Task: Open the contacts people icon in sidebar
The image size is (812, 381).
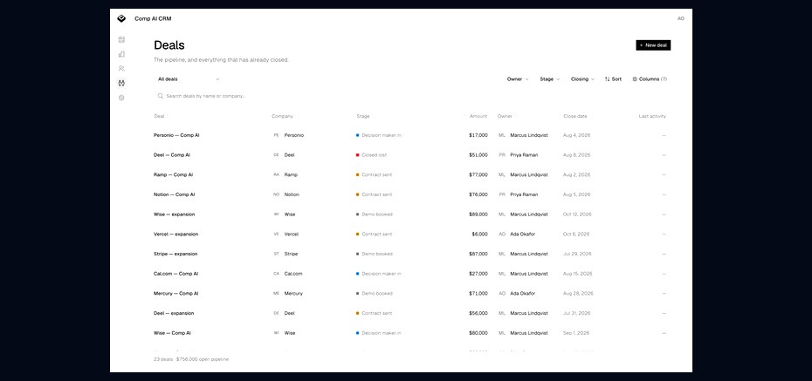Action: tap(121, 68)
